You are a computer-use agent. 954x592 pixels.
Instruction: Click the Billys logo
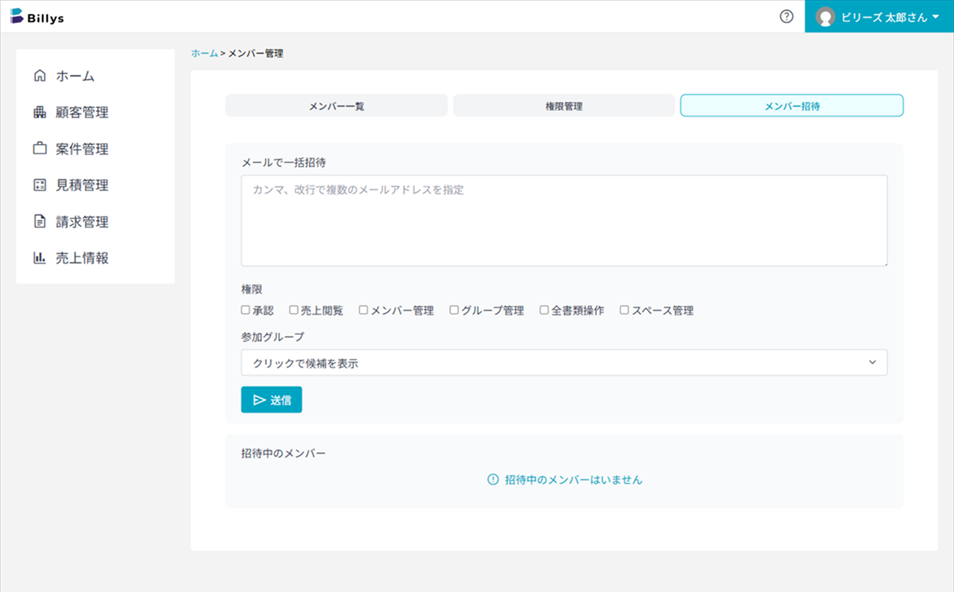click(37, 17)
